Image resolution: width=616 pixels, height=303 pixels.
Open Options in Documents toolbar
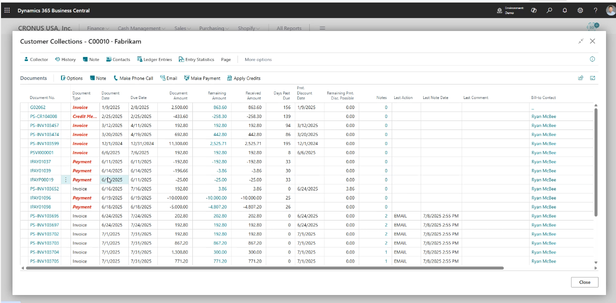pyautogui.click(x=71, y=78)
